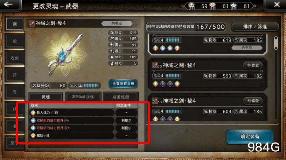Open the 装备性能 tab

(120, 97)
